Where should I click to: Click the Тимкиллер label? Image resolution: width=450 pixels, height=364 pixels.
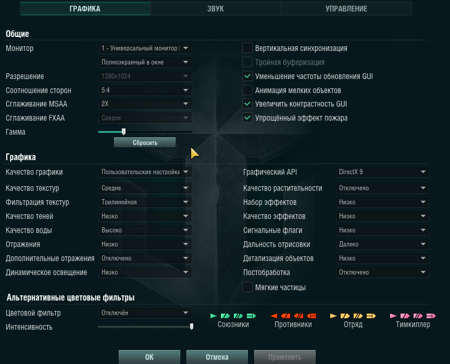click(413, 324)
